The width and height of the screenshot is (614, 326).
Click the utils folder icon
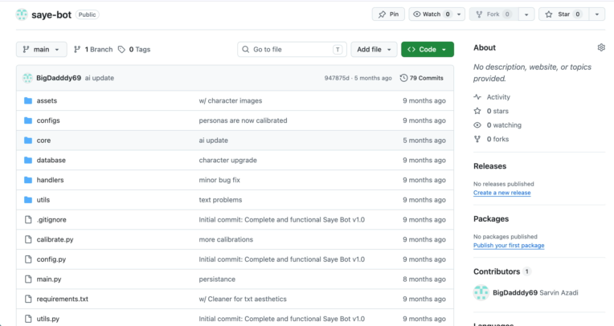[x=28, y=200]
